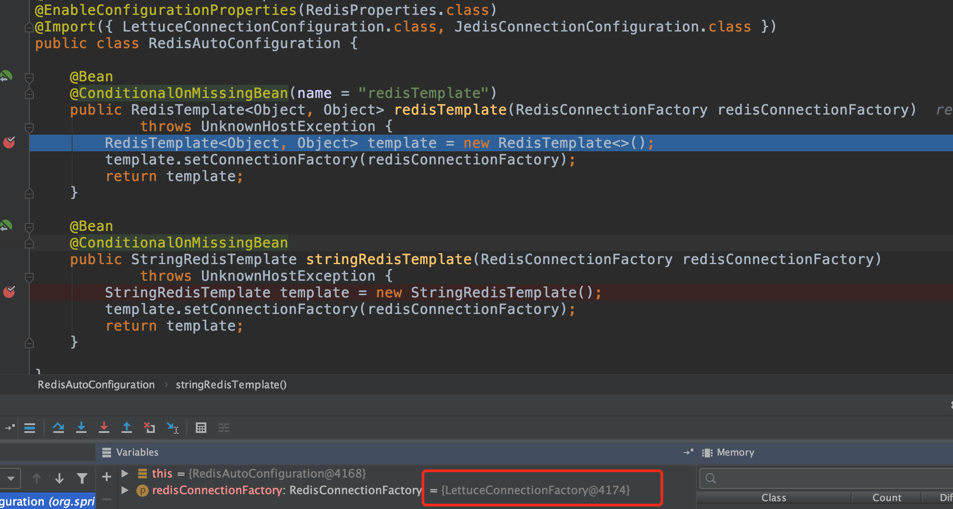Screen dimensions: 953x509
Task: Expand the redisConnectionFactory variable node
Action: click(125, 490)
